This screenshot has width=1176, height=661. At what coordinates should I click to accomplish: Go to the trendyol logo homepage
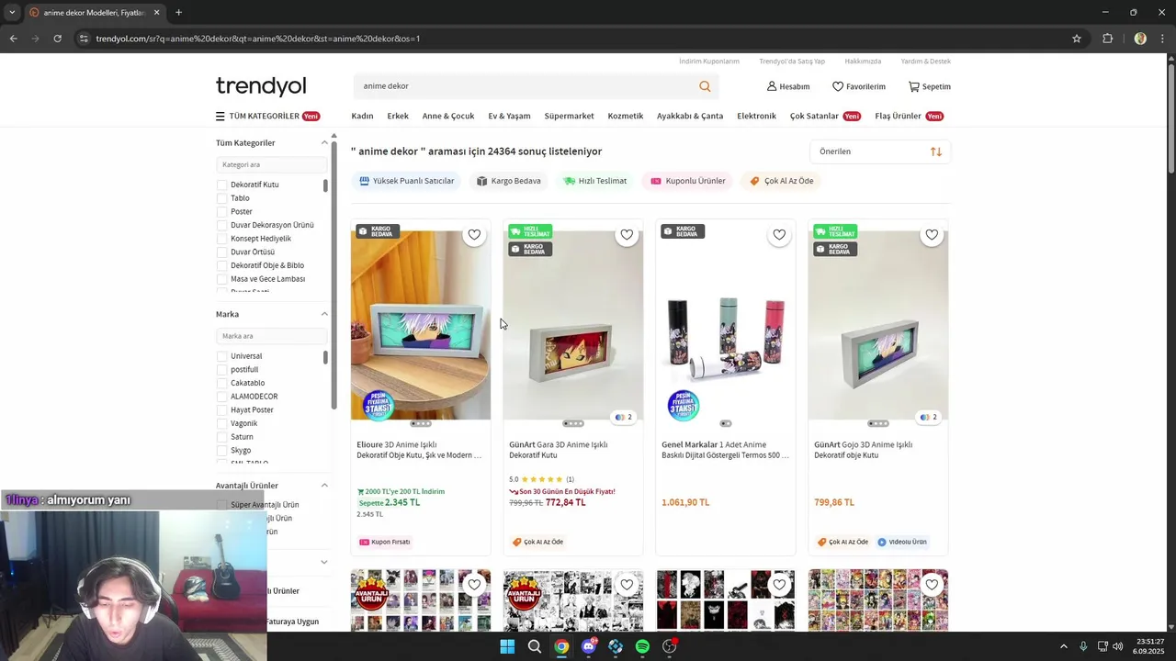pyautogui.click(x=261, y=86)
